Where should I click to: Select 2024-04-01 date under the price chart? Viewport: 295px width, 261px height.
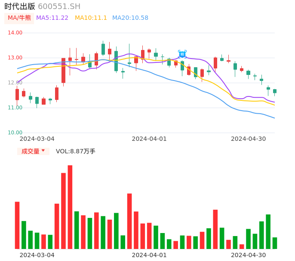pos(149,139)
